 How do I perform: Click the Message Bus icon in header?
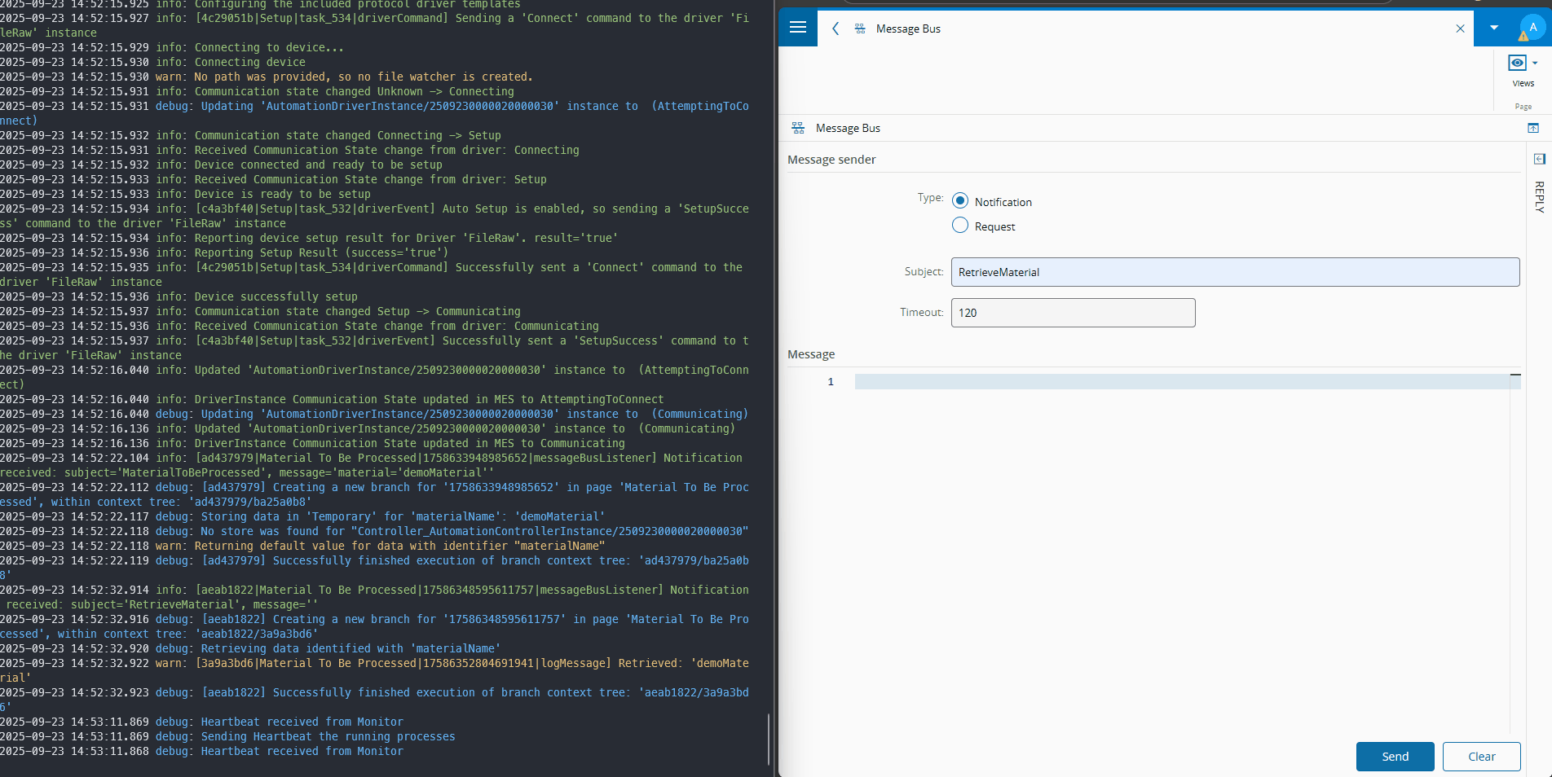click(860, 29)
